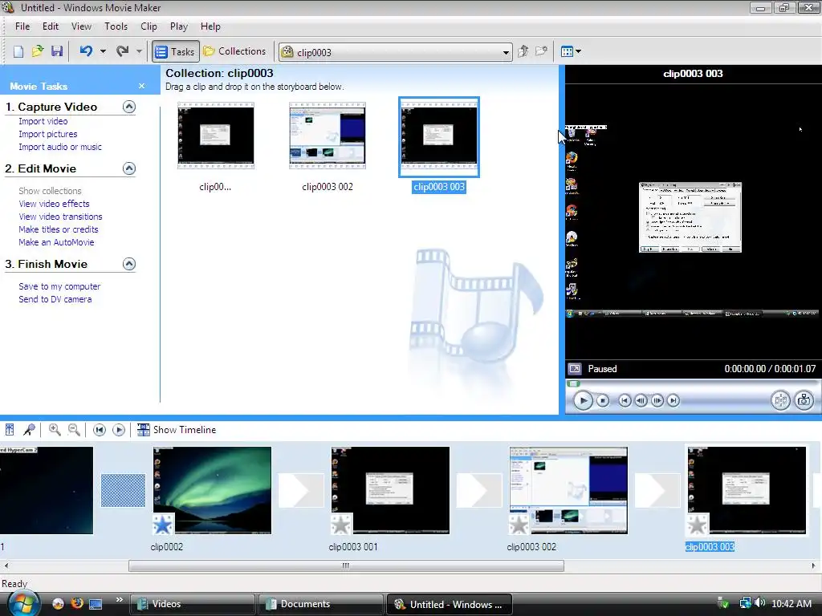This screenshot has width=822, height=616.
Task: Undo the last action
Action: pyautogui.click(x=86, y=51)
